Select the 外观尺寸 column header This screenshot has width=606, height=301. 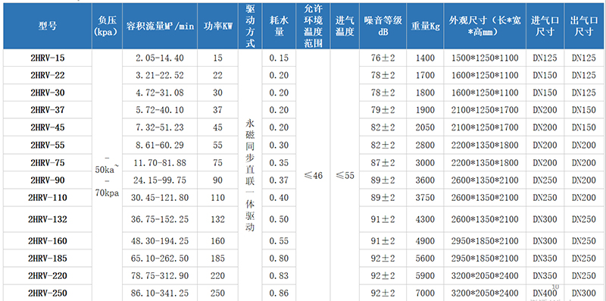(x=485, y=26)
